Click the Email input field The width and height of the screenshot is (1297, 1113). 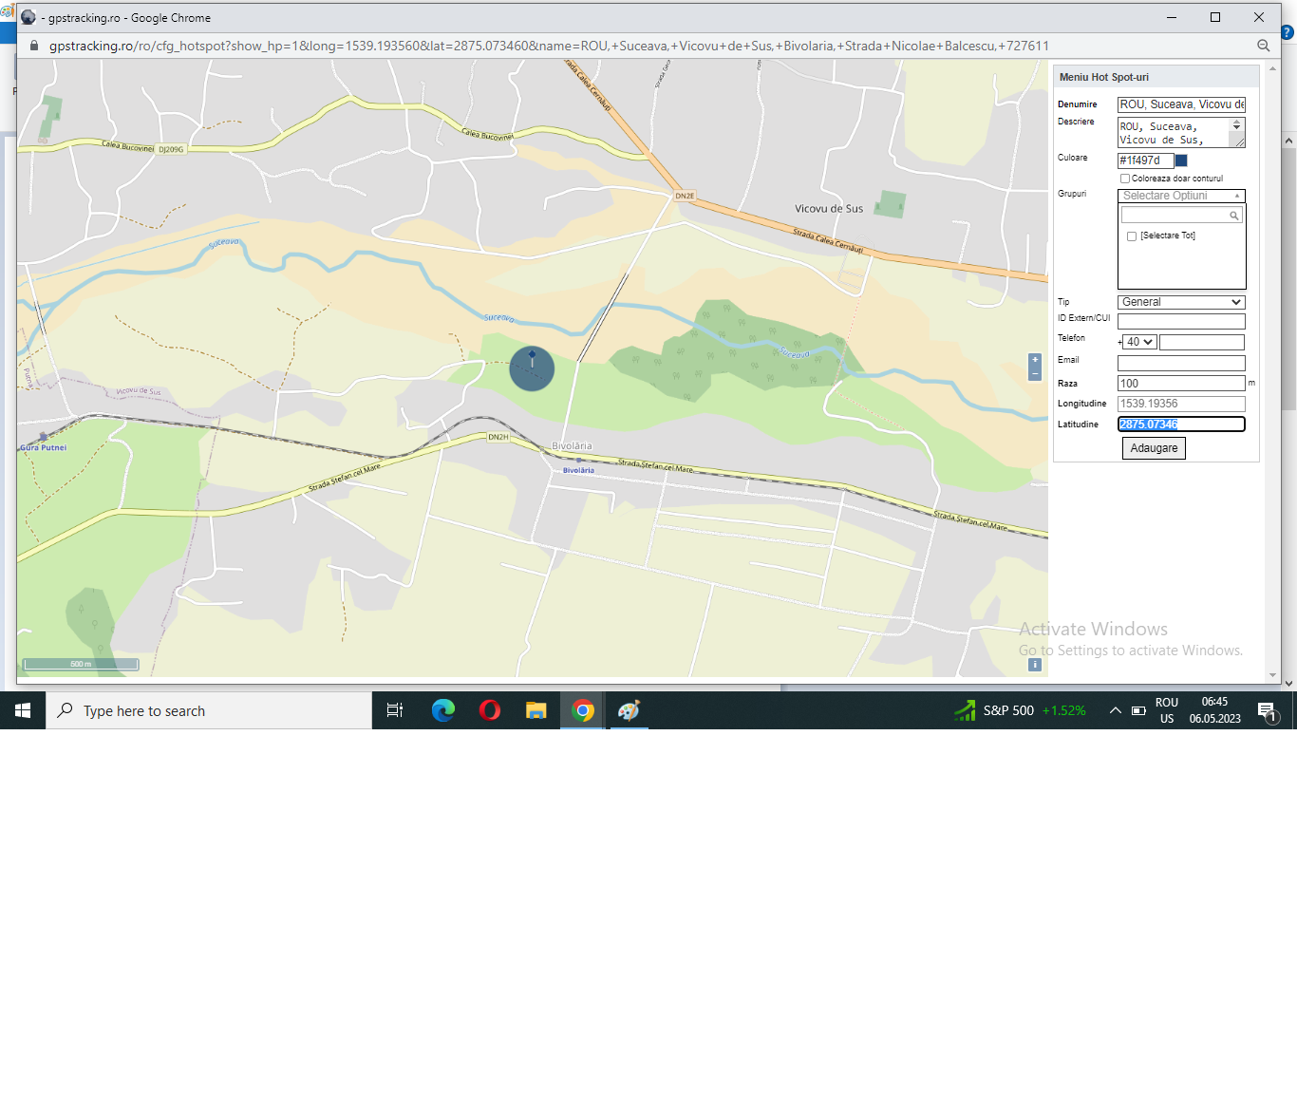coord(1181,363)
